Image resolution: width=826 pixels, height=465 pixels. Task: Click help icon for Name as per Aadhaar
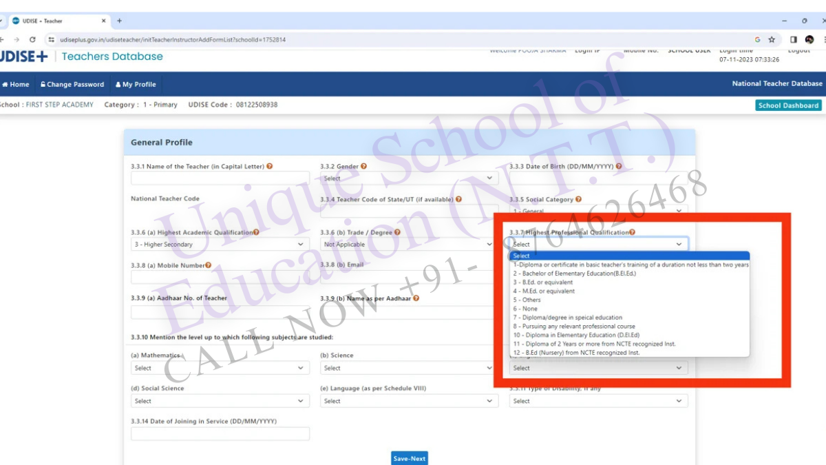click(x=416, y=298)
